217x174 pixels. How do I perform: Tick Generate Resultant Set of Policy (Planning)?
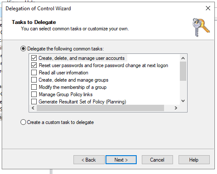(x=34, y=102)
